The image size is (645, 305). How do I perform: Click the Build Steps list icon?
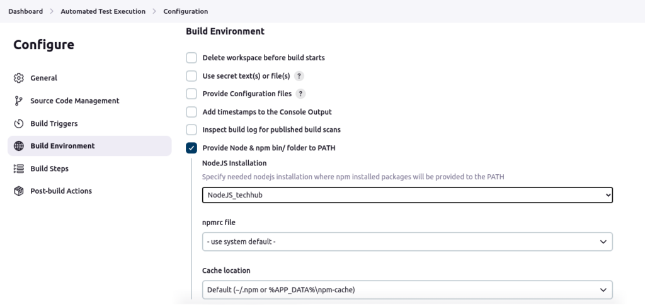tap(19, 169)
